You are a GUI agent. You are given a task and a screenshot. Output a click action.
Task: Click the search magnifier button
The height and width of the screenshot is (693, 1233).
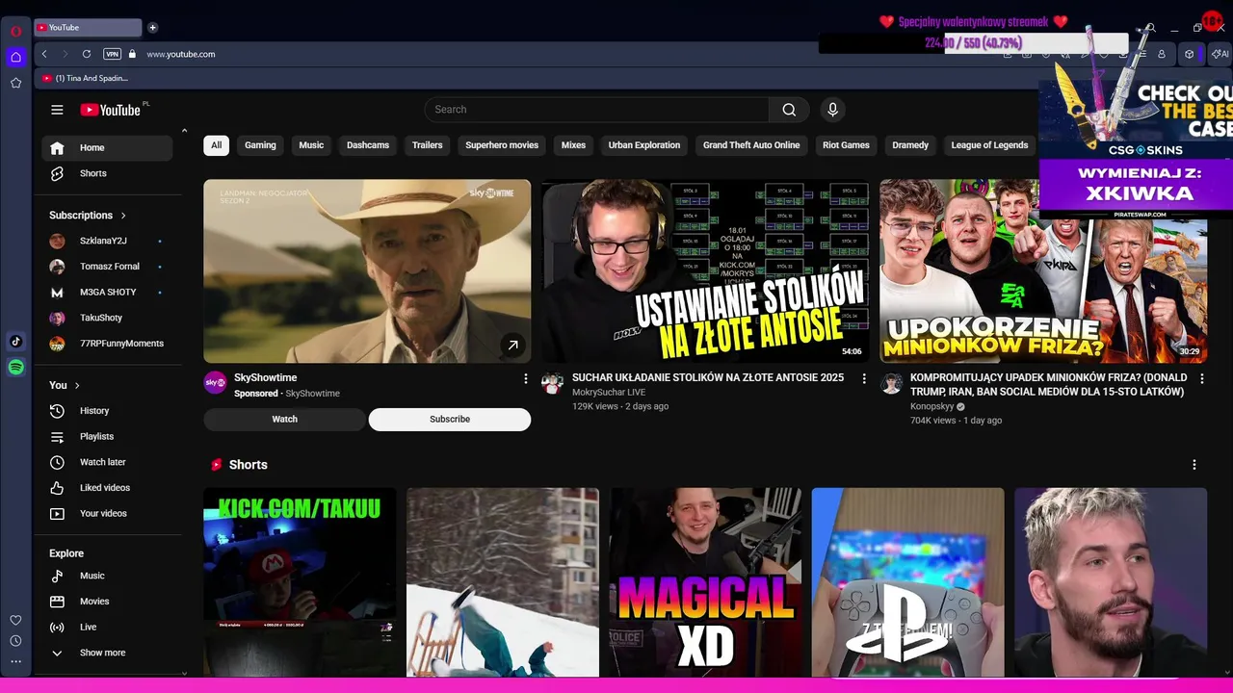(x=789, y=110)
